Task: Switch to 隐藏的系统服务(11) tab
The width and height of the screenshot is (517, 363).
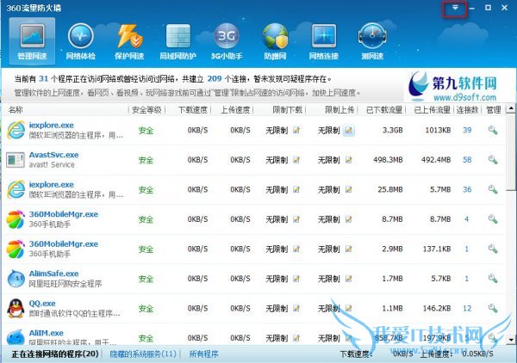Action: pos(143,354)
